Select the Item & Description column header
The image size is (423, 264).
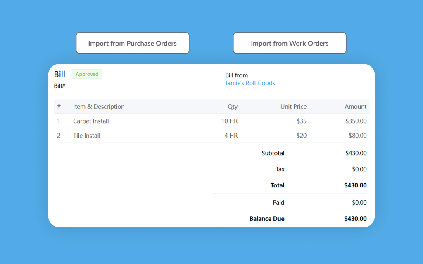coord(99,107)
